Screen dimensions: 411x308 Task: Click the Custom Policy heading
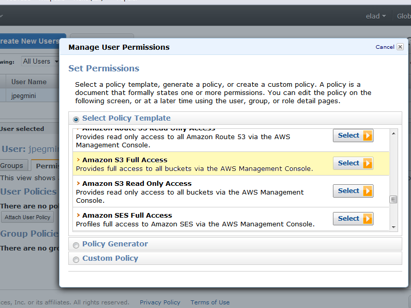point(110,258)
